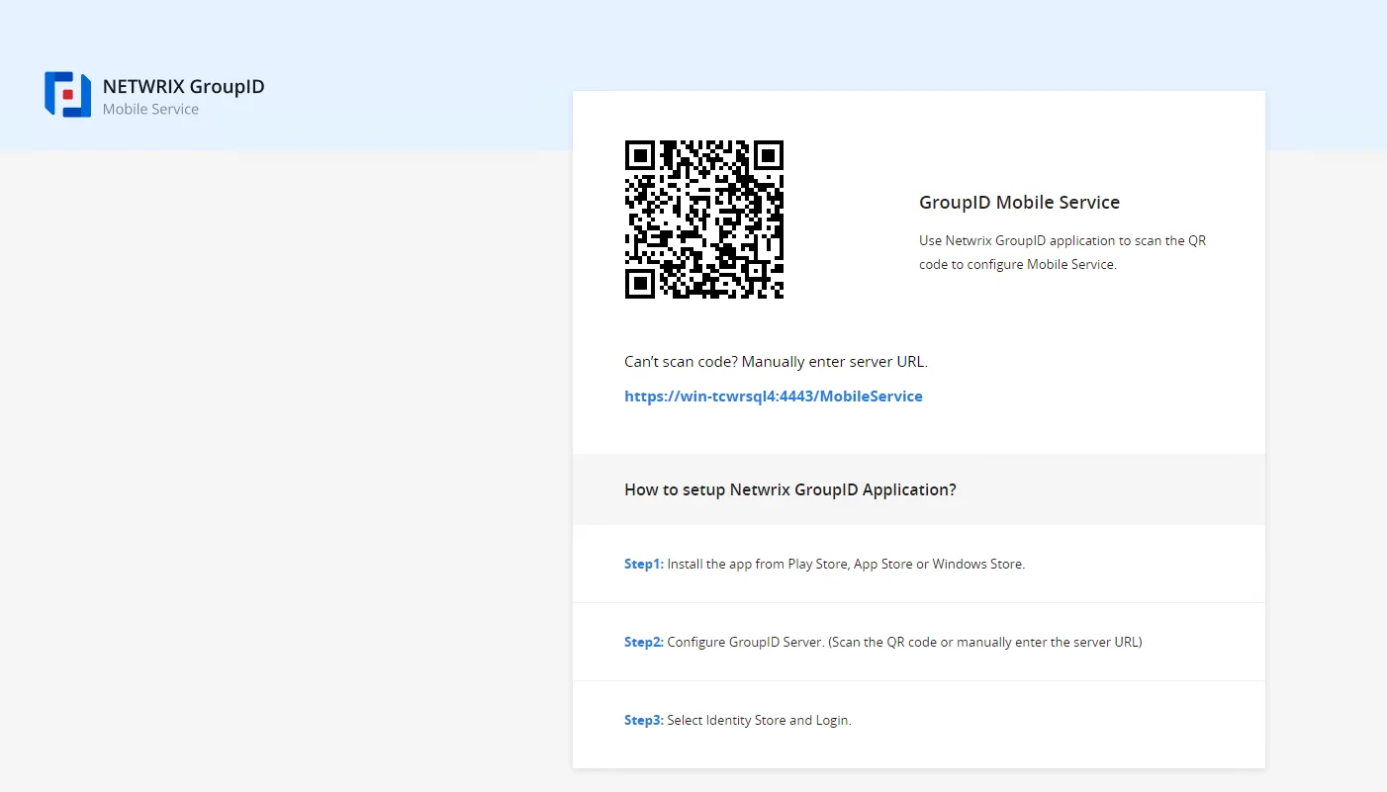Screen dimensions: 1387x792
Task: Click the Step3 label
Action: 644,721
